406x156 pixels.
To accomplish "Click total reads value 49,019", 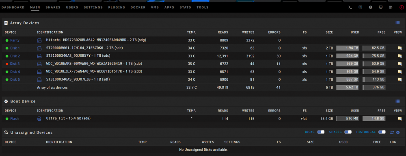I will pyautogui.click(x=222, y=88).
